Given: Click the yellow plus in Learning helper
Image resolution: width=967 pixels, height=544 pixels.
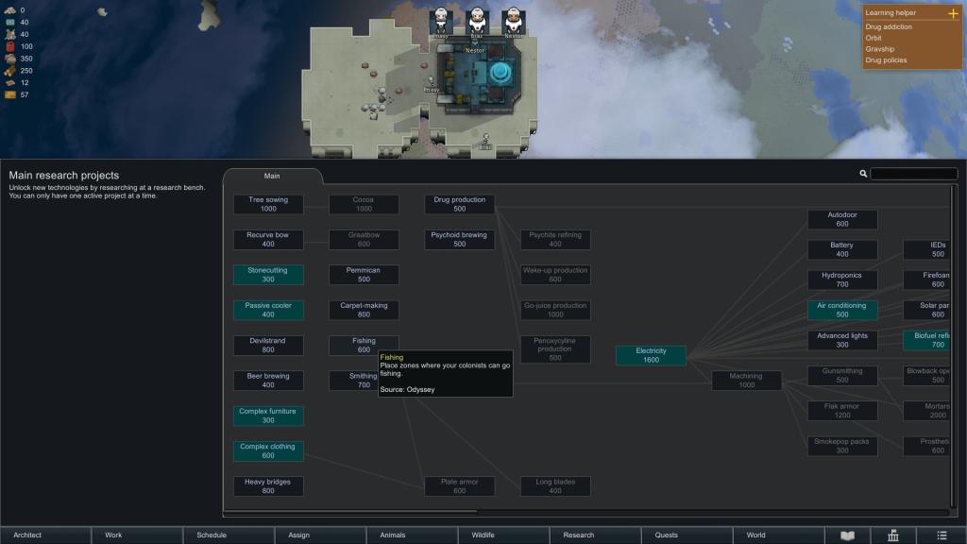Looking at the screenshot, I should [x=953, y=13].
